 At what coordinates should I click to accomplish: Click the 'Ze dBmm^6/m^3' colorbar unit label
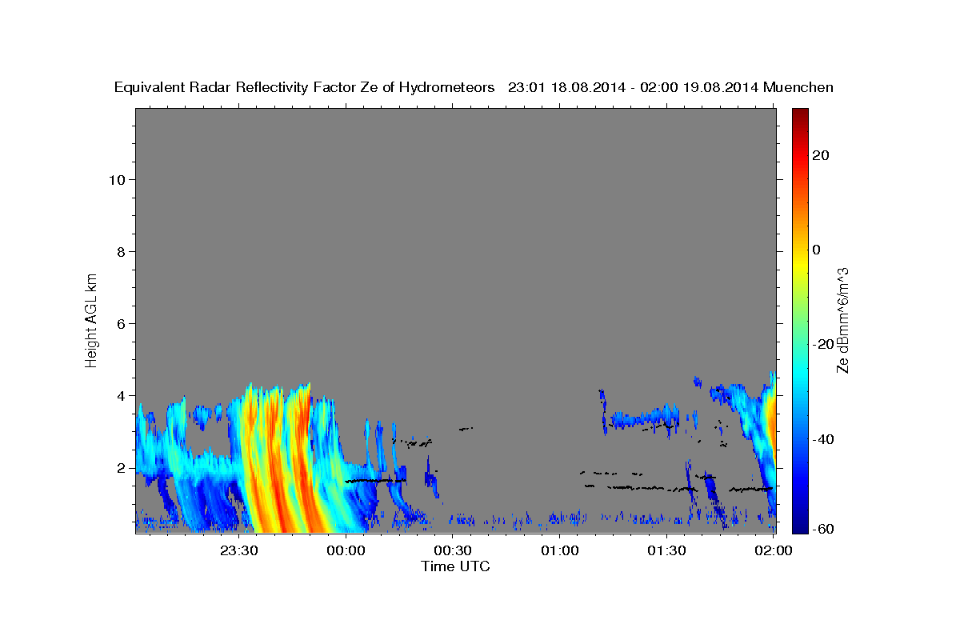[x=842, y=320]
